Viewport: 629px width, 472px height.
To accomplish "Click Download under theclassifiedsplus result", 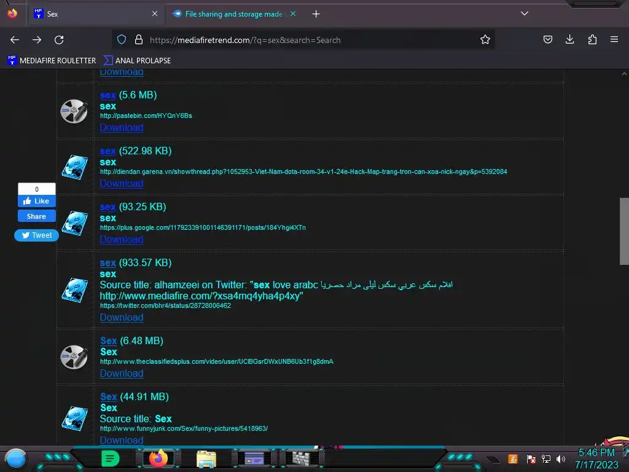I will click(122, 373).
